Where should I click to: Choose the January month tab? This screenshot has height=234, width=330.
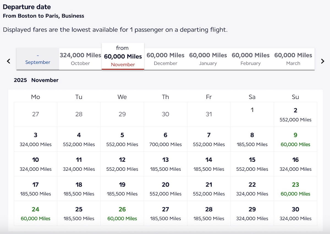click(208, 59)
